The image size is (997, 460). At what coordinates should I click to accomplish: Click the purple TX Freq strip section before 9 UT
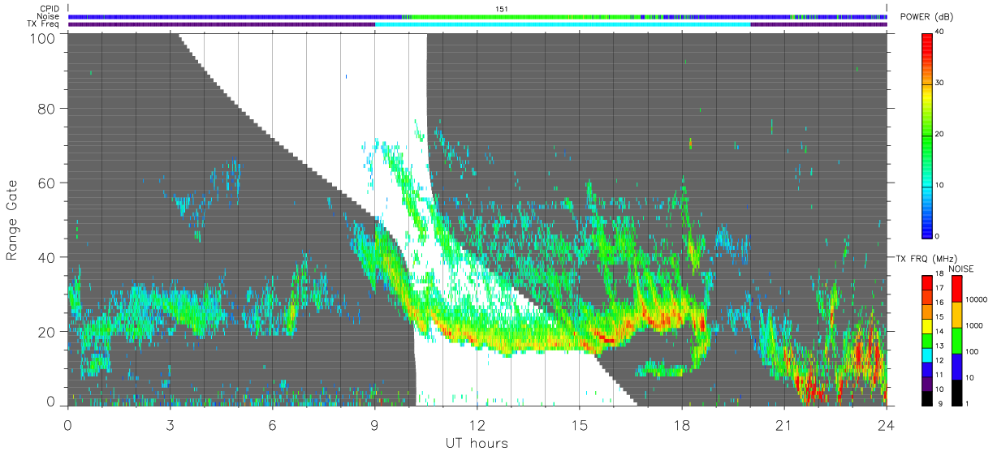[x=221, y=24]
